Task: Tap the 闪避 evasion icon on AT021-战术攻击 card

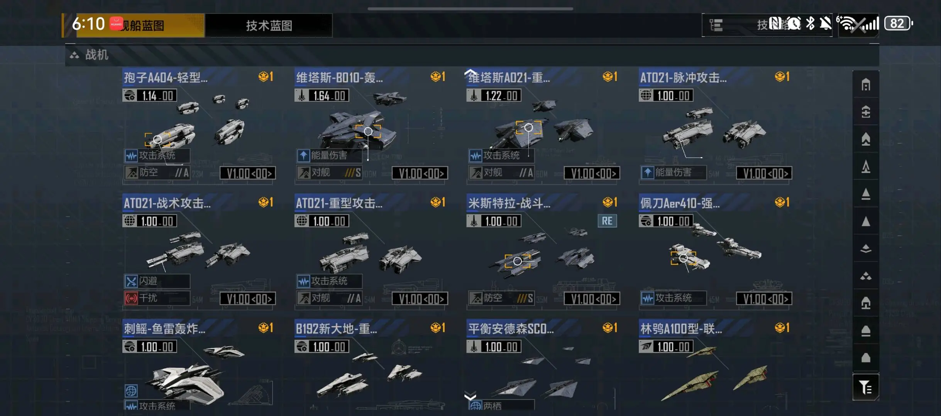Action: pos(131,281)
